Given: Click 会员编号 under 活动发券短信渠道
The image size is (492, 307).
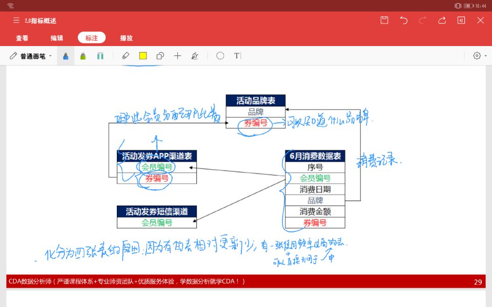Looking at the screenshot, I should click(x=157, y=223).
